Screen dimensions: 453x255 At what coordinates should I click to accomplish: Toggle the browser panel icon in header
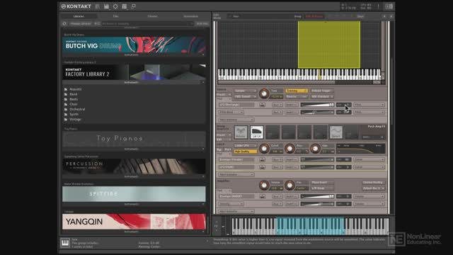coord(98,6)
